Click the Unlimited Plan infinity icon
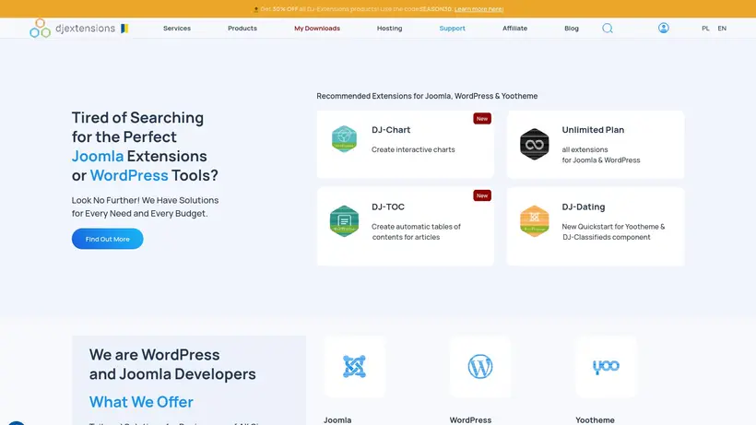Screen dimensions: 756x425 click(x=534, y=144)
